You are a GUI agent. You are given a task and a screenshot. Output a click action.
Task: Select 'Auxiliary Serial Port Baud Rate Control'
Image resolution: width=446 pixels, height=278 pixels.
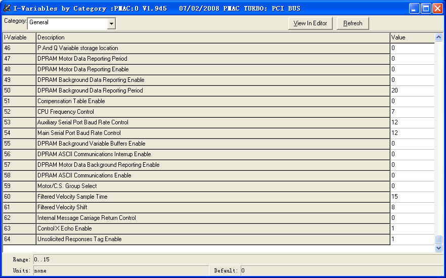pyautogui.click(x=213, y=122)
